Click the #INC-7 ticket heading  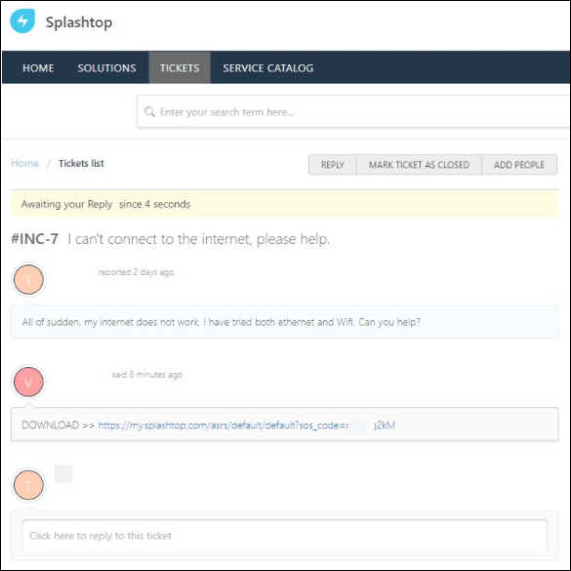coord(34,239)
